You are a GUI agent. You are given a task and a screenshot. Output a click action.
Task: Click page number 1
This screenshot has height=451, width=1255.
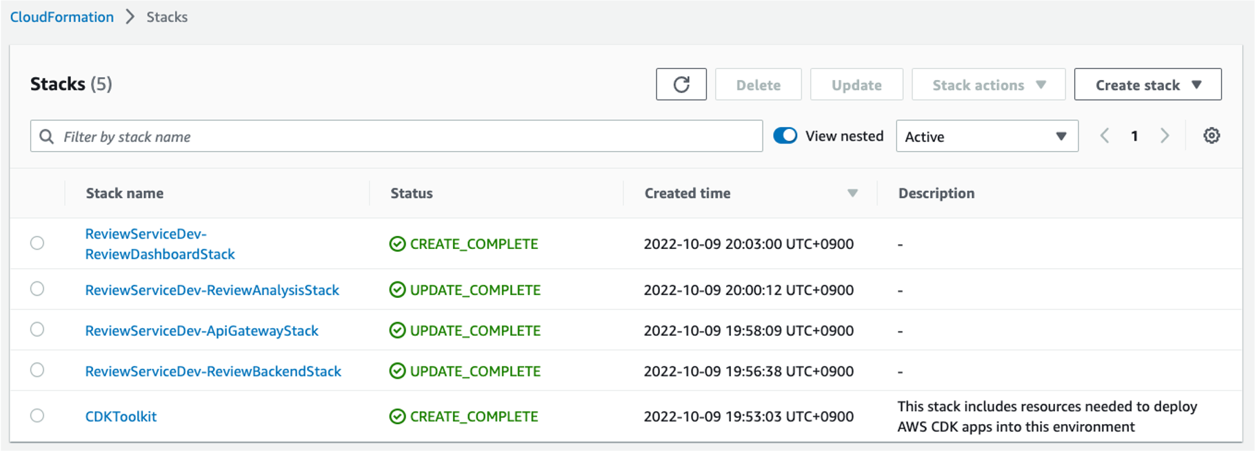click(x=1134, y=136)
